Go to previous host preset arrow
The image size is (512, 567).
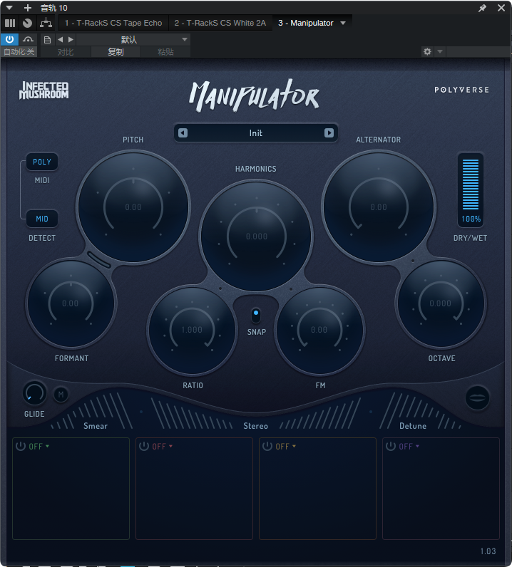(61, 39)
